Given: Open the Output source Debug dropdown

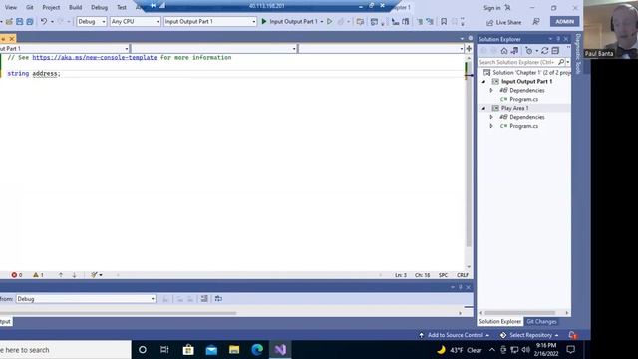Looking at the screenshot, I should (86, 299).
